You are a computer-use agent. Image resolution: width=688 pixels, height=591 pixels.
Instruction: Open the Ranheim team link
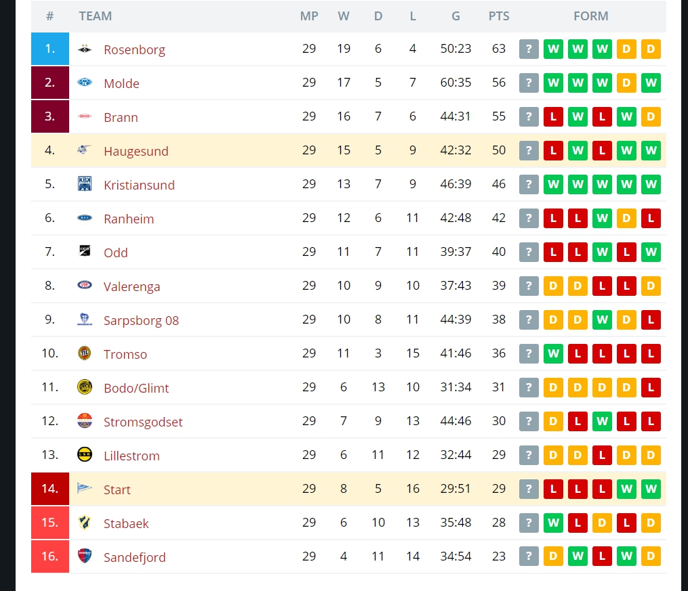pyautogui.click(x=129, y=219)
